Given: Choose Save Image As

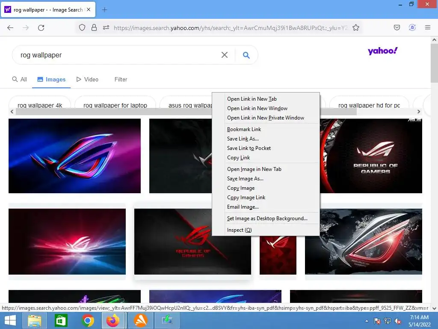Looking at the screenshot, I should point(266,179).
